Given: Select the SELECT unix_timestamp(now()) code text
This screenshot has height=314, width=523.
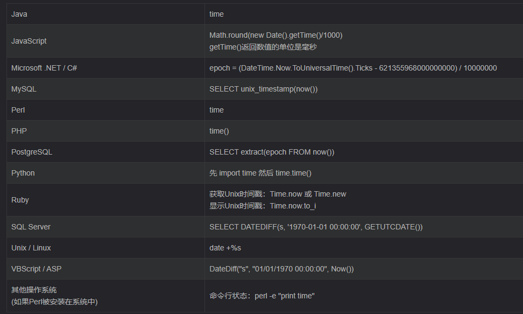Looking at the screenshot, I should coord(264,89).
